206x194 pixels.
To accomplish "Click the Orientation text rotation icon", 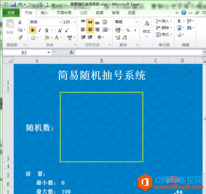I will click(x=99, y=37).
